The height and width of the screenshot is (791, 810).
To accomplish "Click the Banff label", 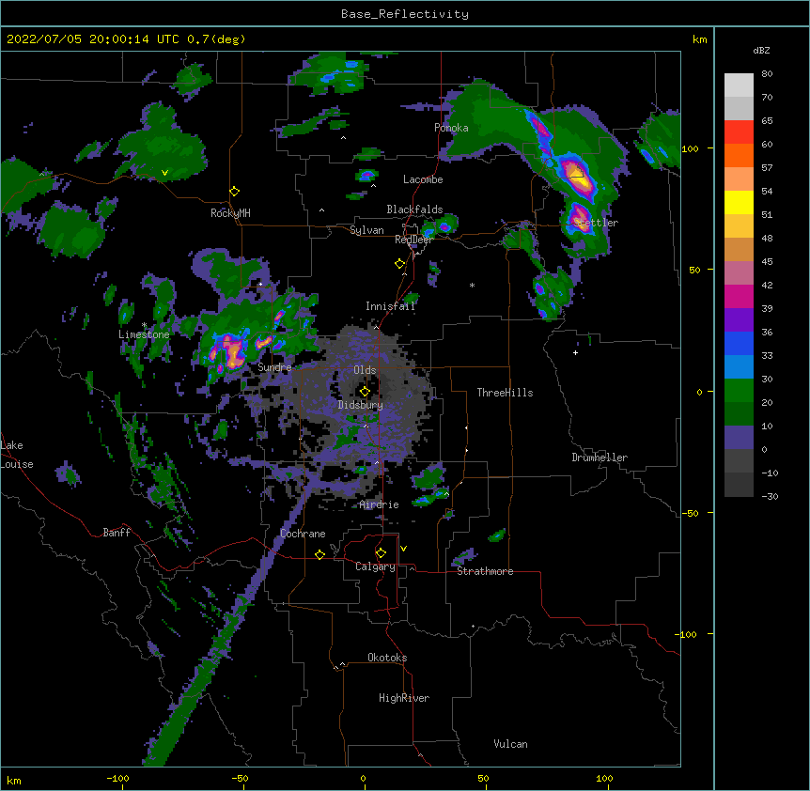I will point(117,533).
